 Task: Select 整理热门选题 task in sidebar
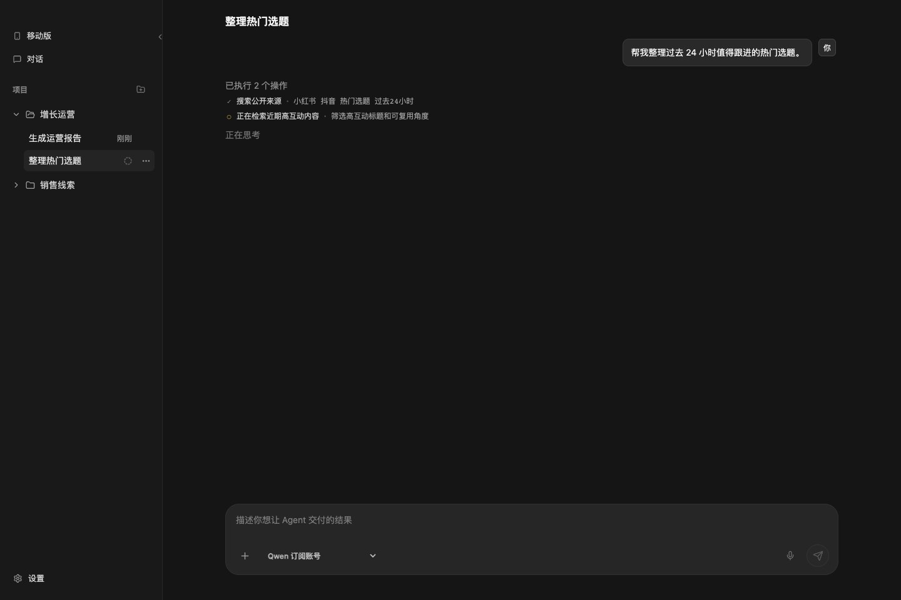click(89, 161)
